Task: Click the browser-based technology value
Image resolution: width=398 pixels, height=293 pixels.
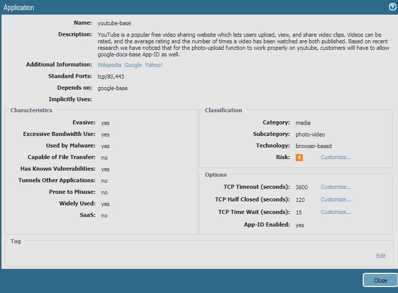Action: click(x=313, y=146)
